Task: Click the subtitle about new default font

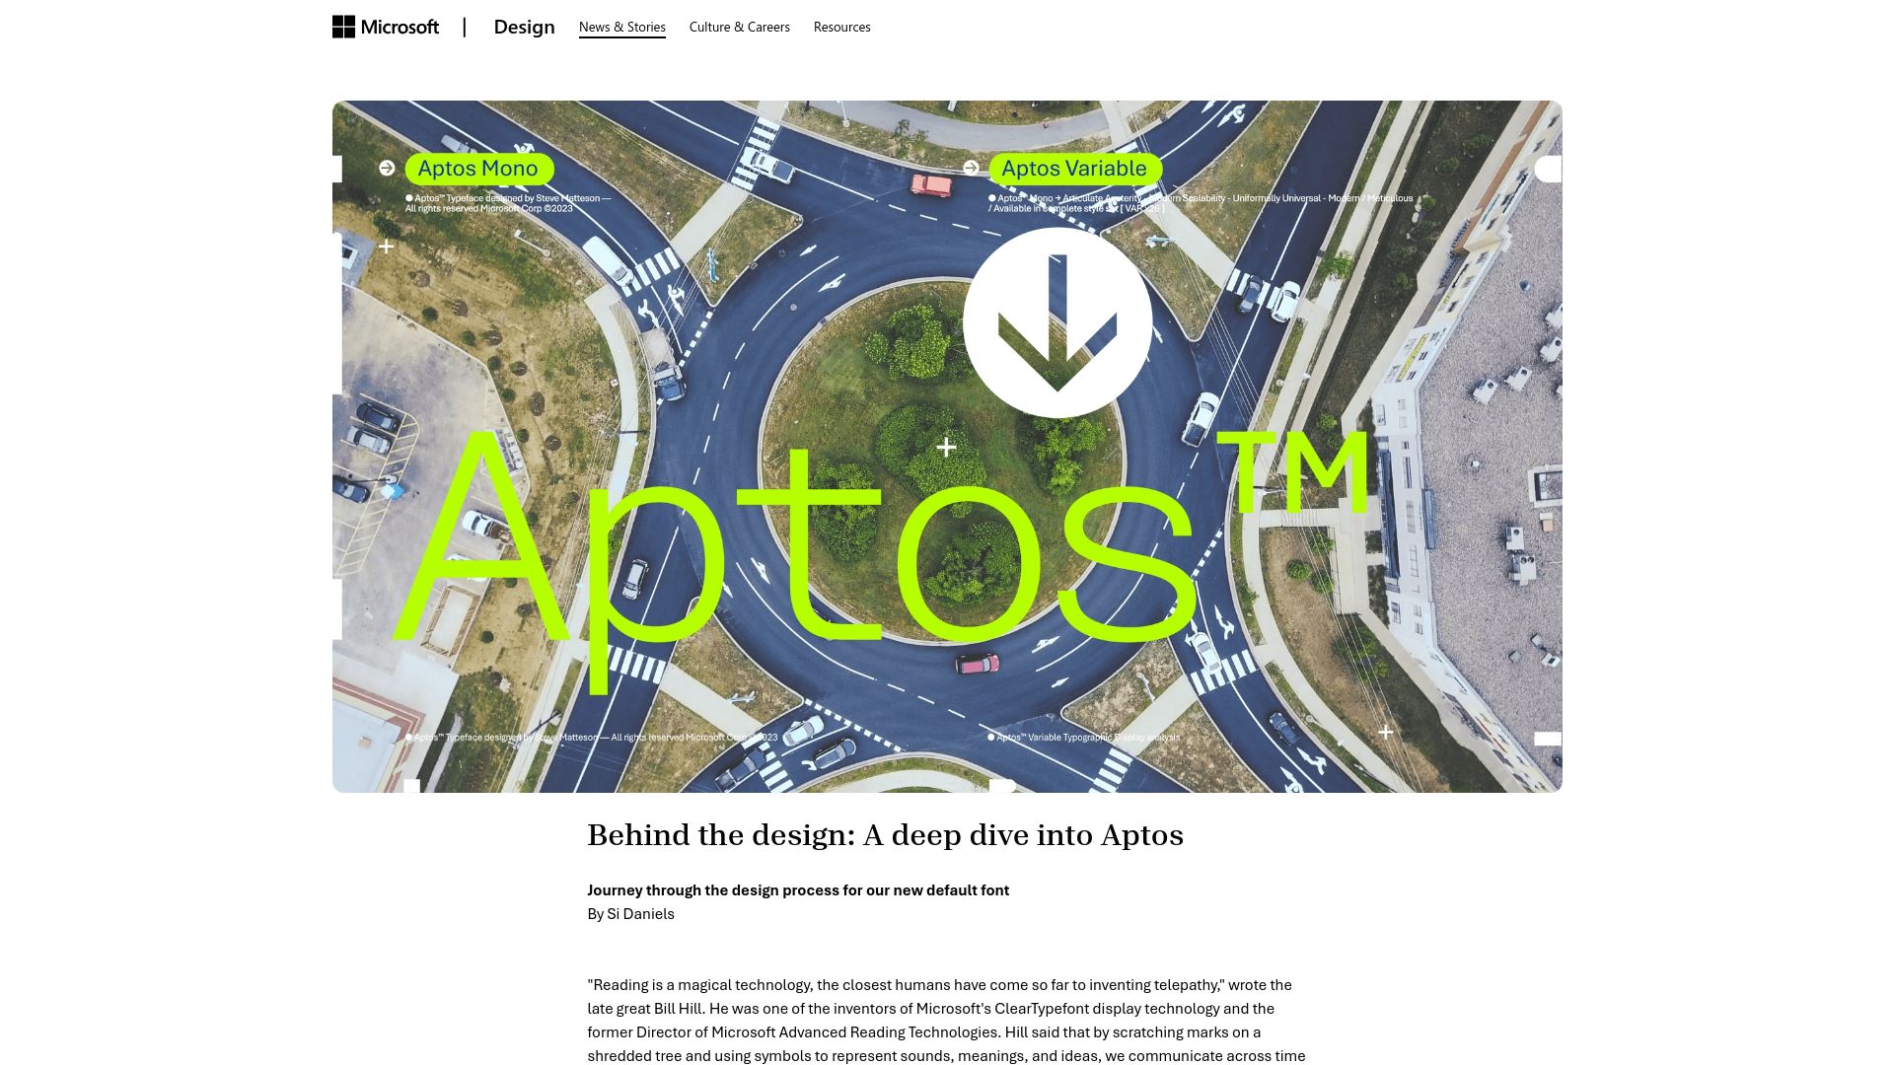Action: pyautogui.click(x=798, y=890)
